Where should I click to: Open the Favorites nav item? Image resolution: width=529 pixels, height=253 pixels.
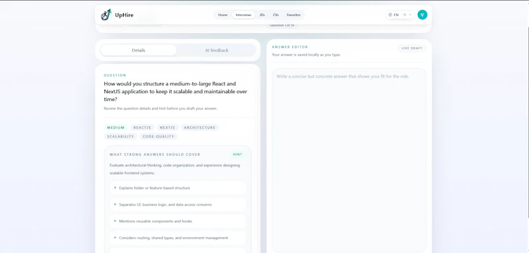(x=294, y=15)
